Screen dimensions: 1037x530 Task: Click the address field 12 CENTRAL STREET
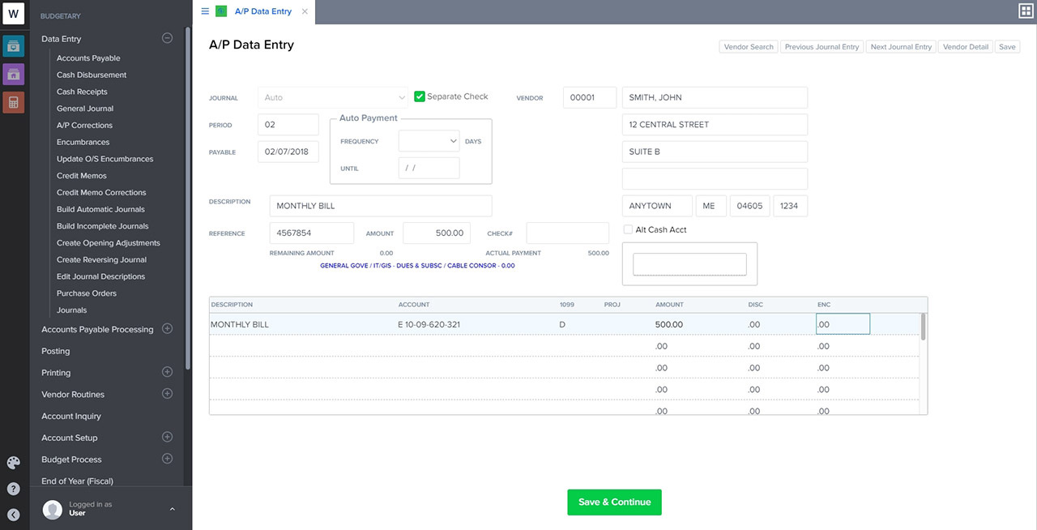click(715, 125)
